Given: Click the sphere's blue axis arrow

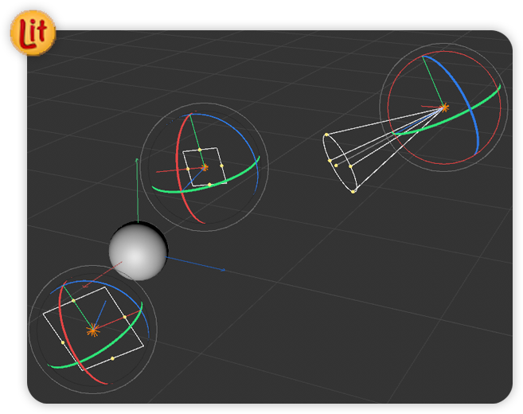Looking at the screenshot, I should pos(196,264).
